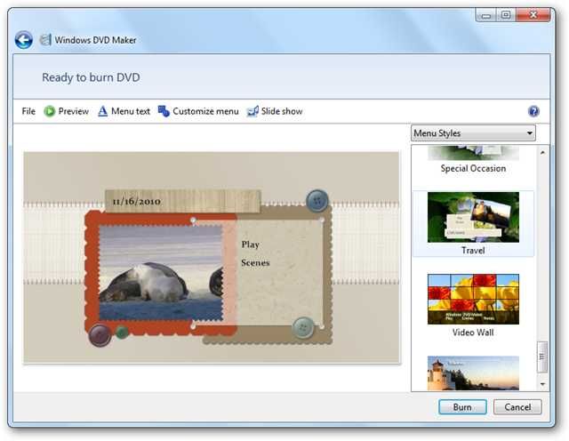Select the Video Wall menu style thumbnail
The width and height of the screenshot is (569, 441).
(473, 299)
